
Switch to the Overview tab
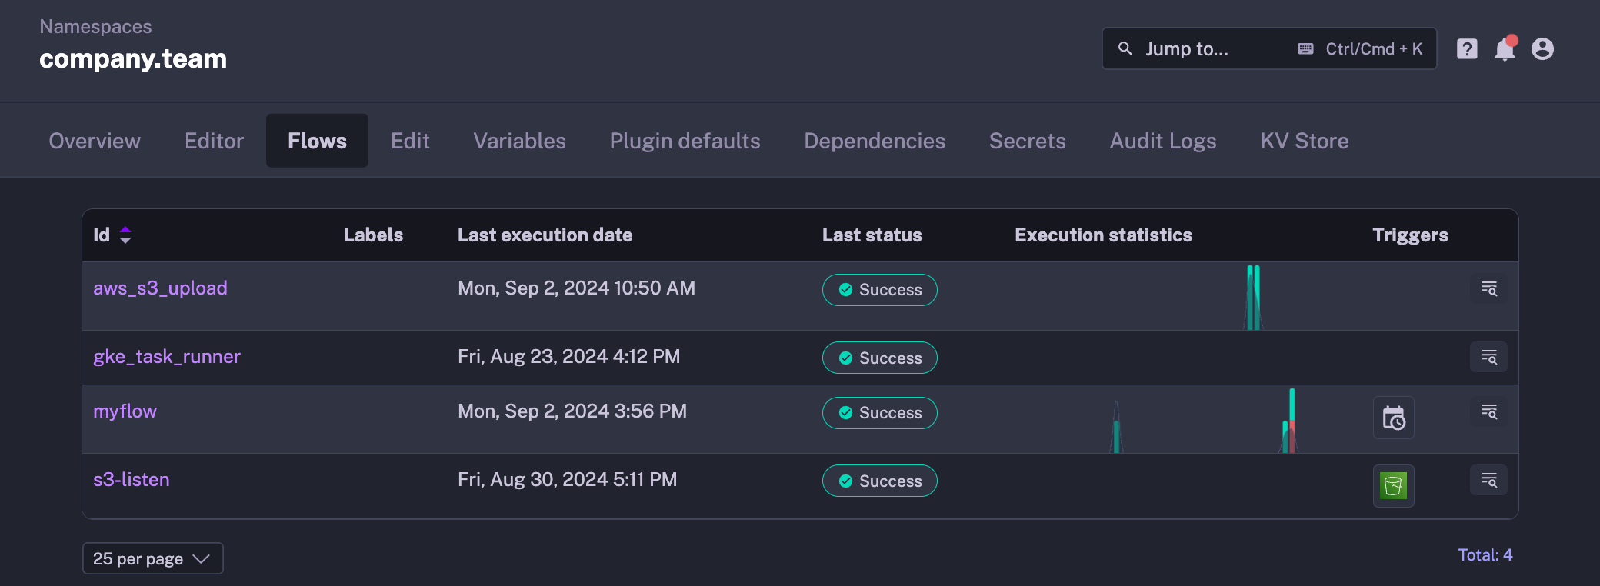[x=95, y=141]
